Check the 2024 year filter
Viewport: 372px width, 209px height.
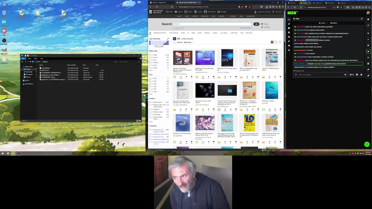(x=150, y=81)
